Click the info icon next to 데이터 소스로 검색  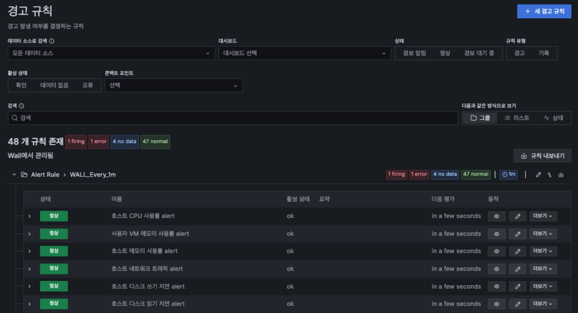(x=52, y=41)
